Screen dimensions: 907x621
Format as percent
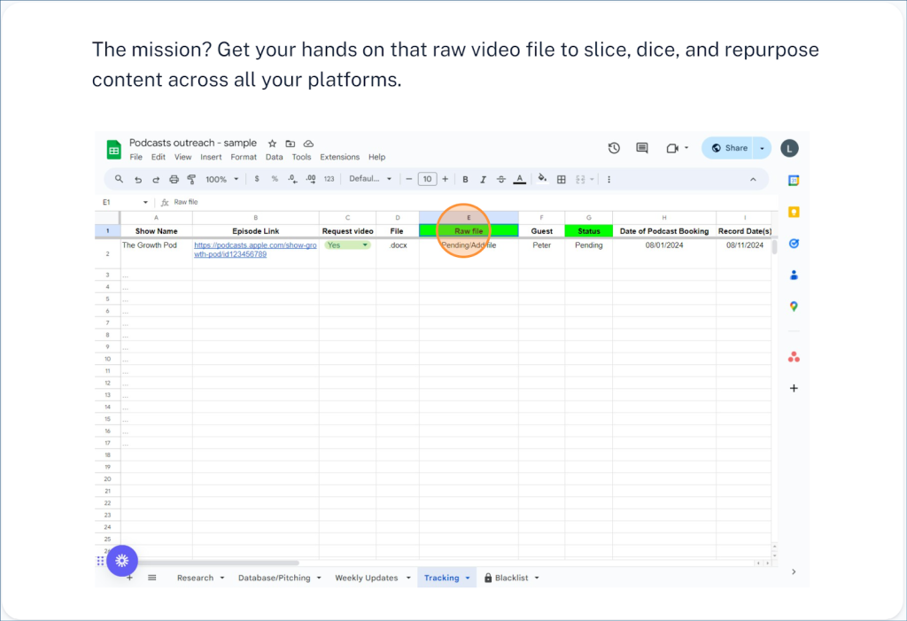[x=275, y=179]
